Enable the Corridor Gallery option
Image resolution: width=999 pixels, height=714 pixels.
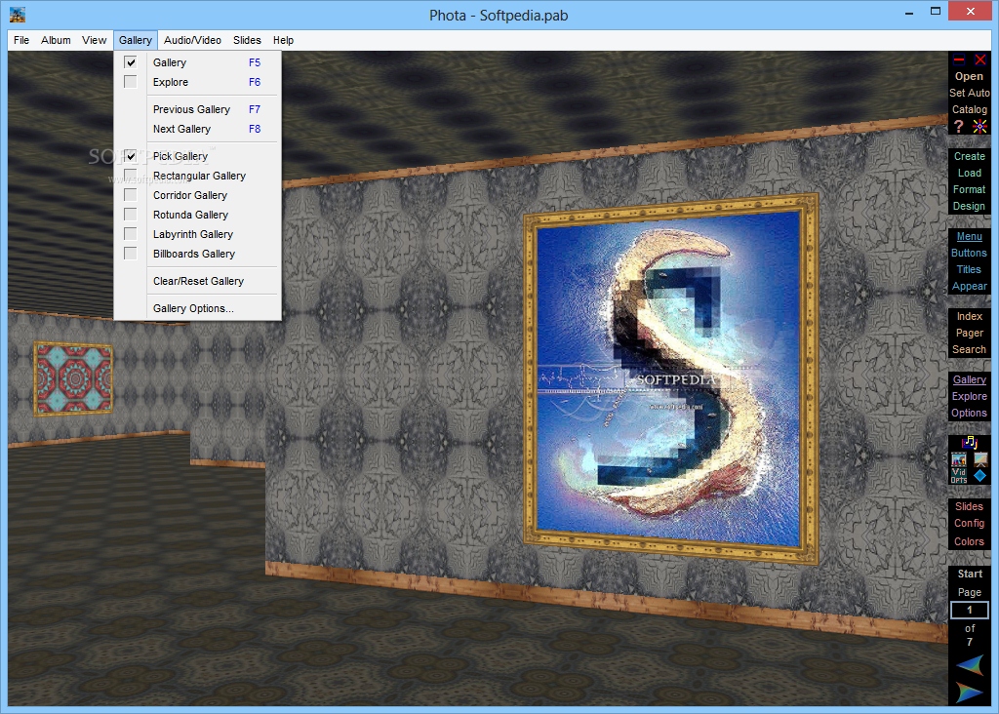coord(131,195)
